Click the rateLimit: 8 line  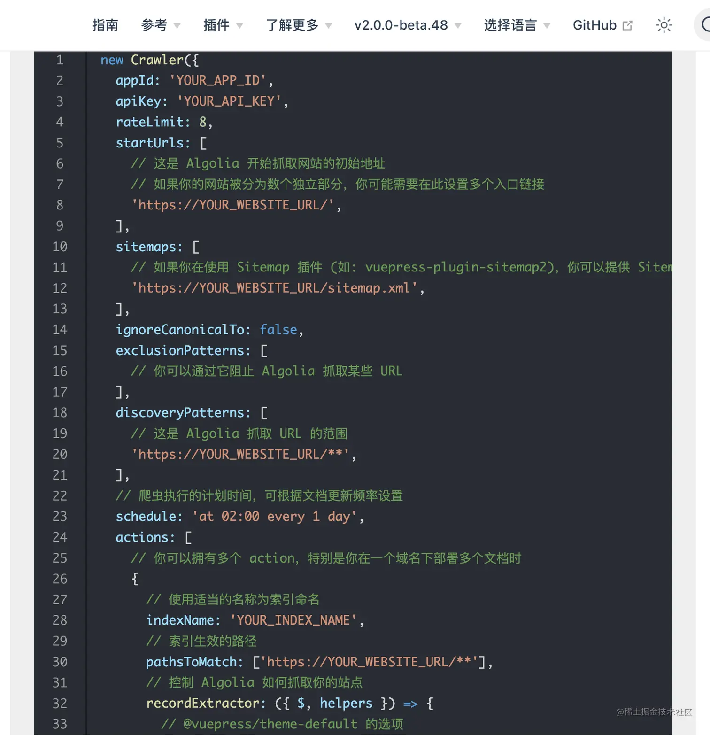164,122
